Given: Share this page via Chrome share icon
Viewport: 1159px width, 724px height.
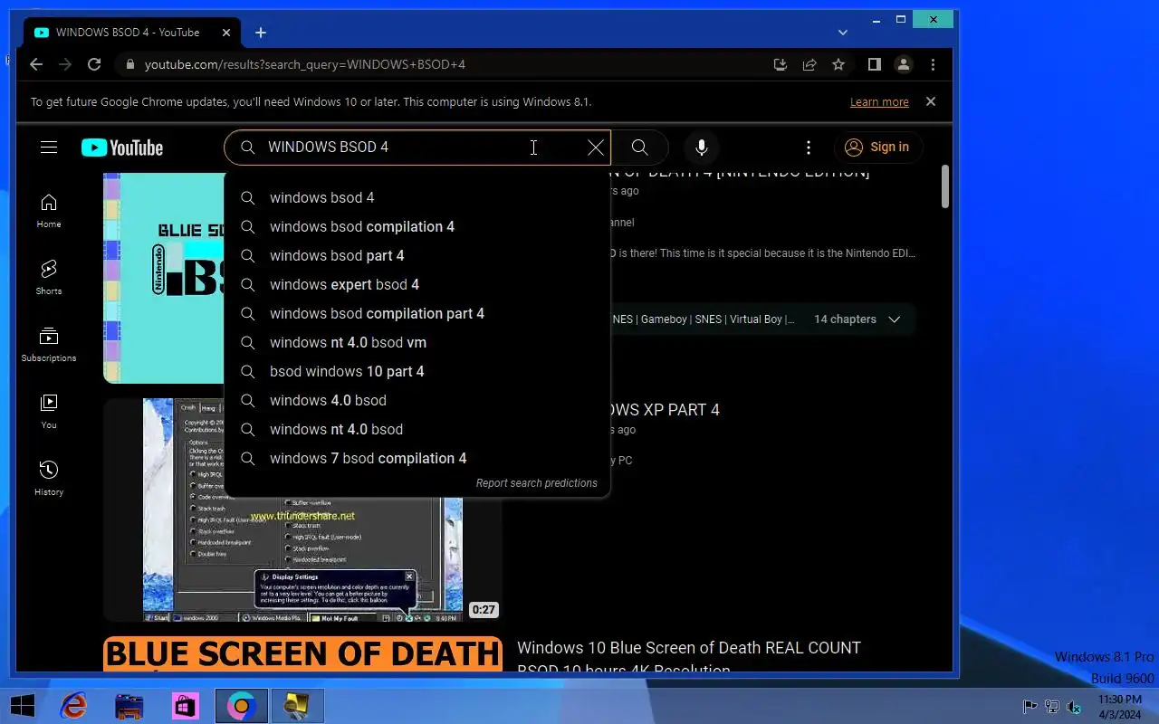Looking at the screenshot, I should point(809,64).
